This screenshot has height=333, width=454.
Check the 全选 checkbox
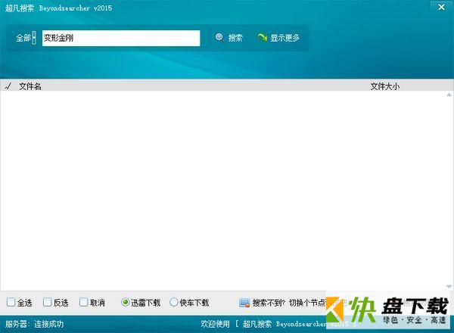click(11, 302)
